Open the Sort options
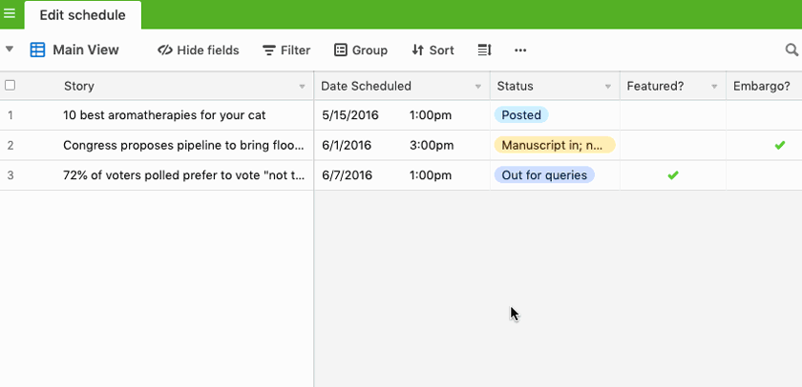This screenshot has height=387, width=802. point(433,51)
